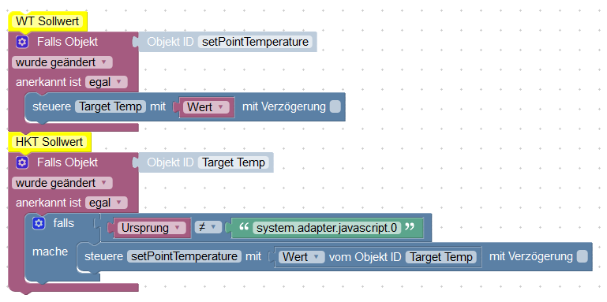Open the pink 'Wert' dropdown in first block

[x=205, y=106]
